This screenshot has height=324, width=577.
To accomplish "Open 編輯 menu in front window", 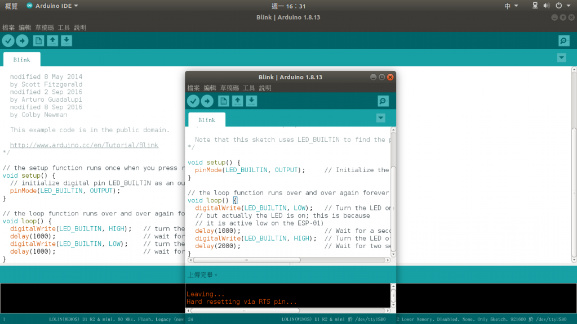I will pos(210,88).
